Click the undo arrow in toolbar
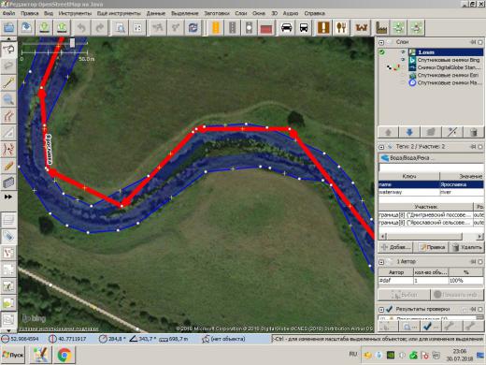The height and width of the screenshot is (365, 486). [81, 28]
